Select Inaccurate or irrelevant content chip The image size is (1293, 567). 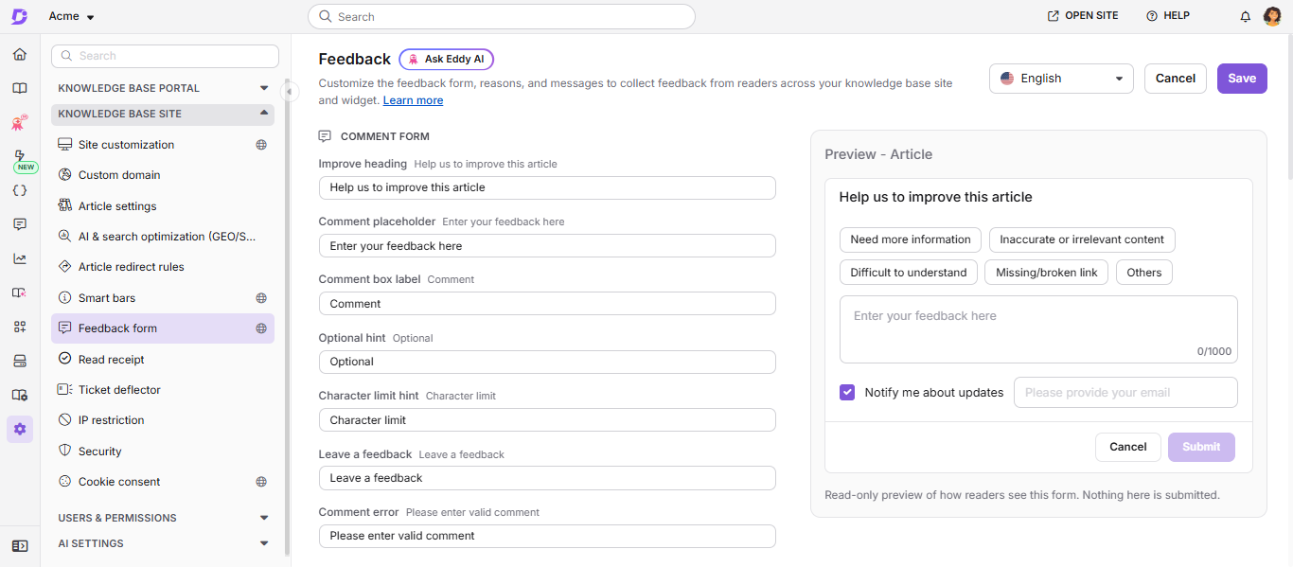tap(1082, 239)
